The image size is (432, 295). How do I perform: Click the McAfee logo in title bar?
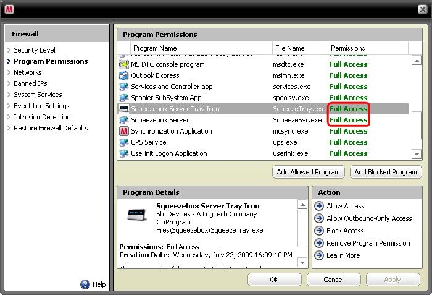(9, 9)
